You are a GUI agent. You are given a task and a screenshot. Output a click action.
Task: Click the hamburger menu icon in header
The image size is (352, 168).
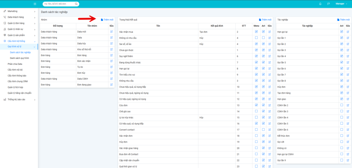35,4
